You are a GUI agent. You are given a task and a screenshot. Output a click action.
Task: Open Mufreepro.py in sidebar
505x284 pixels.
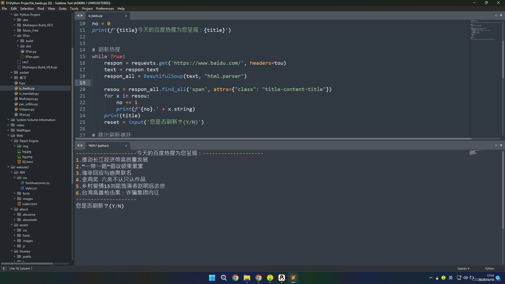pos(28,99)
